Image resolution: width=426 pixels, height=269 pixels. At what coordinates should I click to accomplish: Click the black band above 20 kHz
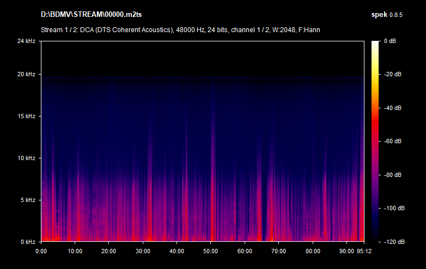coord(202,57)
